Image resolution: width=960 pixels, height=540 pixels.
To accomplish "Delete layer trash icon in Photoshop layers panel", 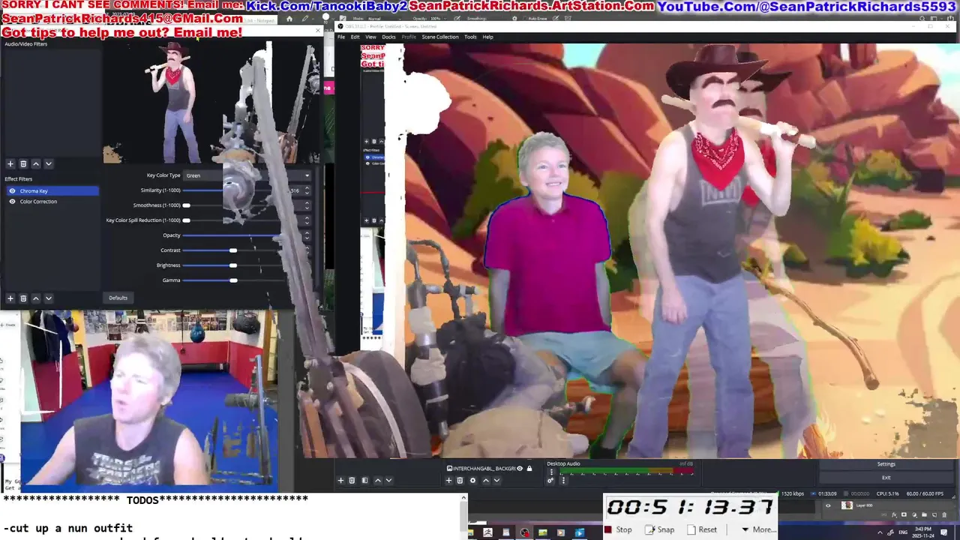I will pyautogui.click(x=944, y=514).
